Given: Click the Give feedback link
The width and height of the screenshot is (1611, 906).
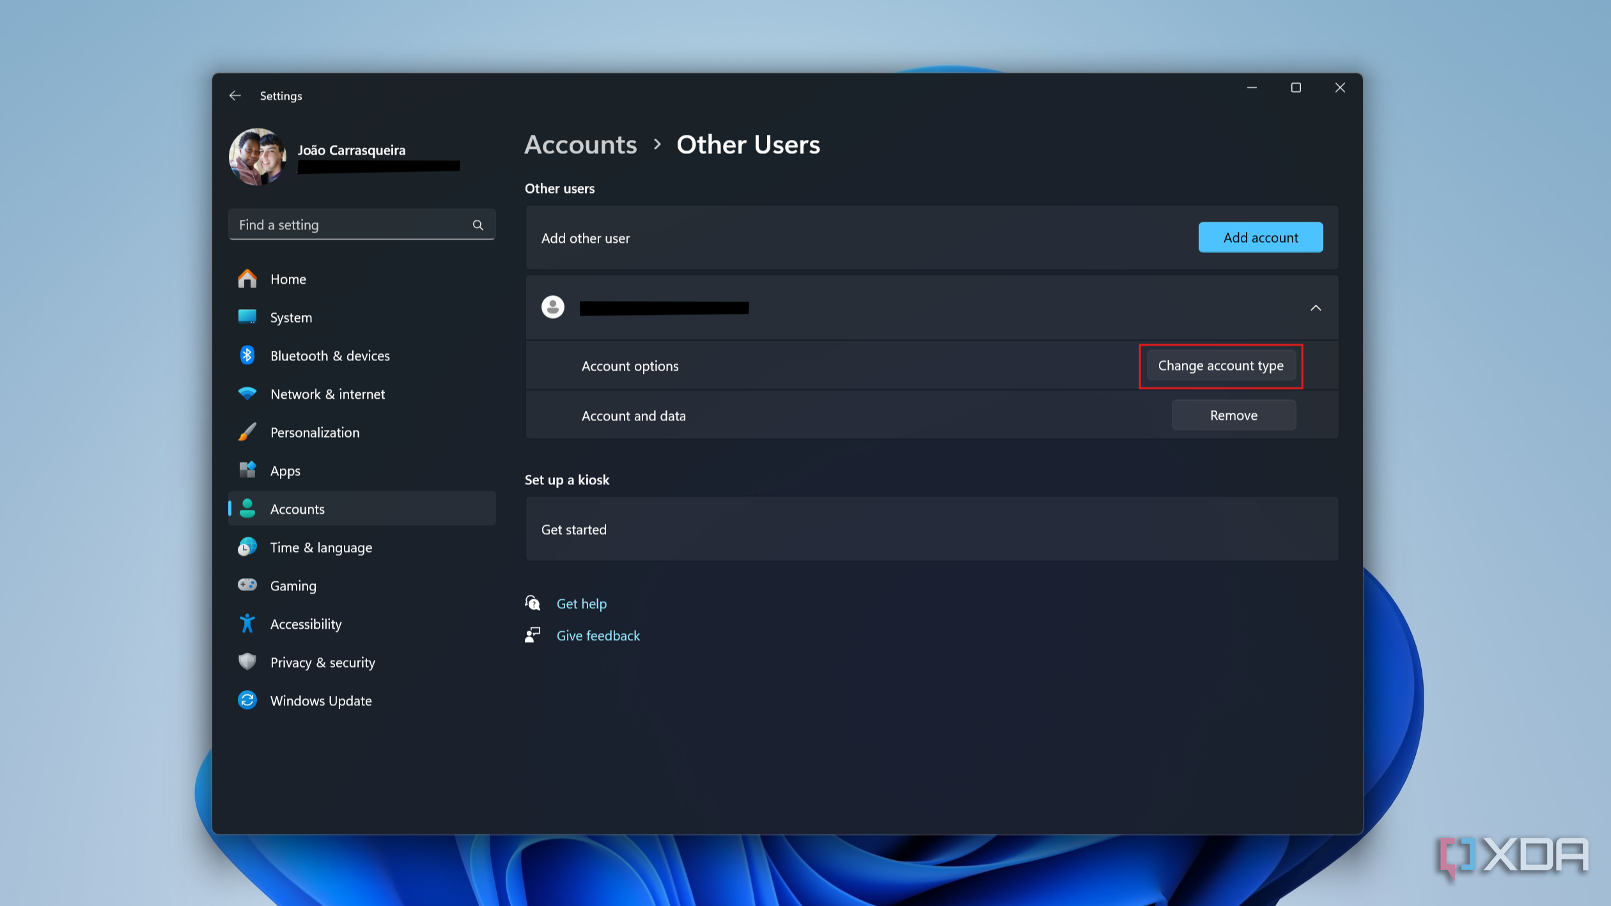Looking at the screenshot, I should click(598, 635).
